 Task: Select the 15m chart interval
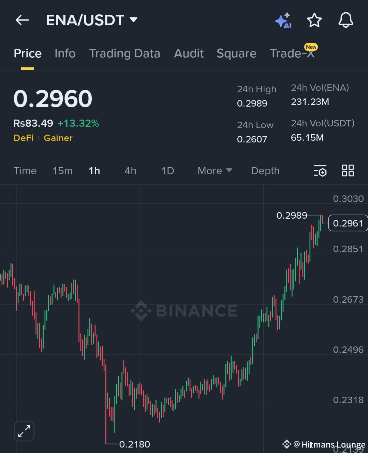pyautogui.click(x=62, y=170)
